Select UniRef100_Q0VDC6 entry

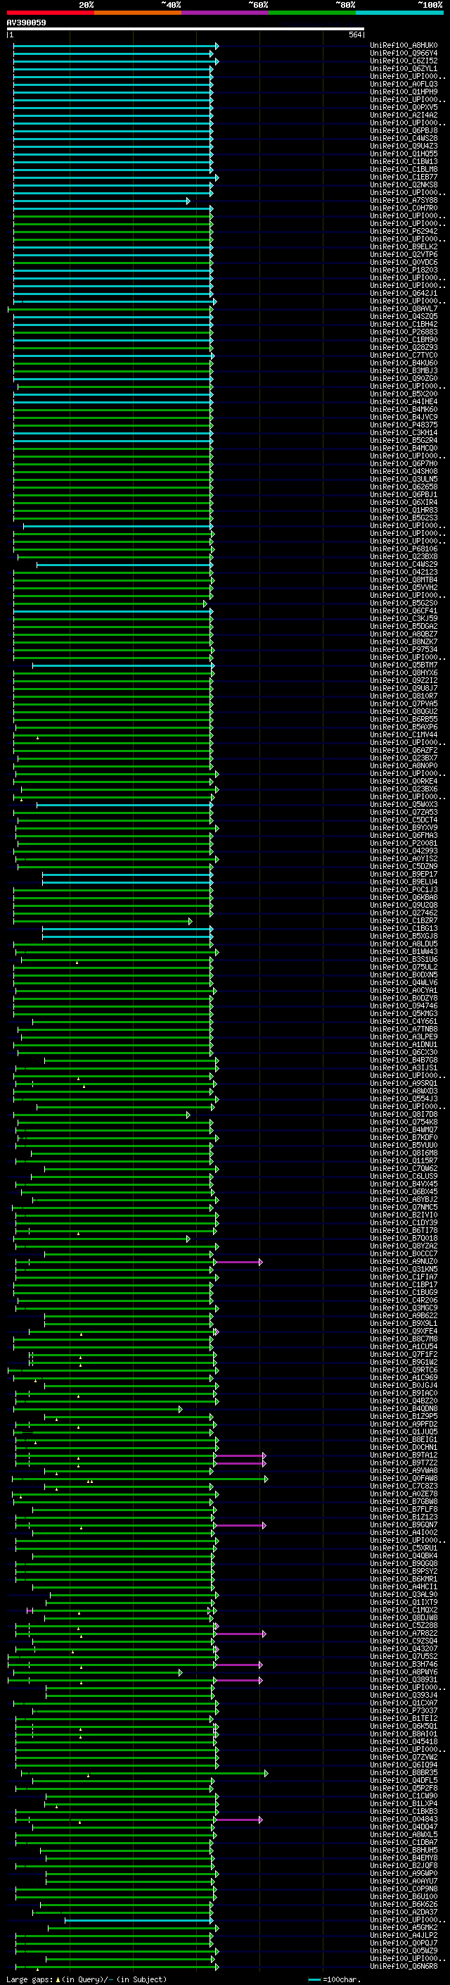(403, 262)
